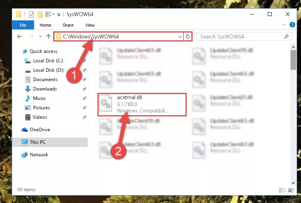Click the pin icon beside Documents
The image size is (301, 203).
click(84, 80)
